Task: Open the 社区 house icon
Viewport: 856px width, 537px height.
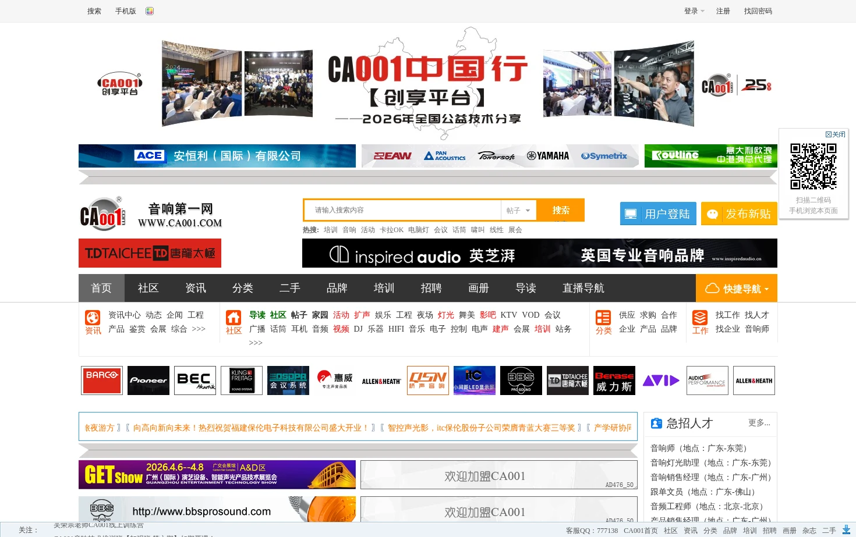Action: click(234, 318)
